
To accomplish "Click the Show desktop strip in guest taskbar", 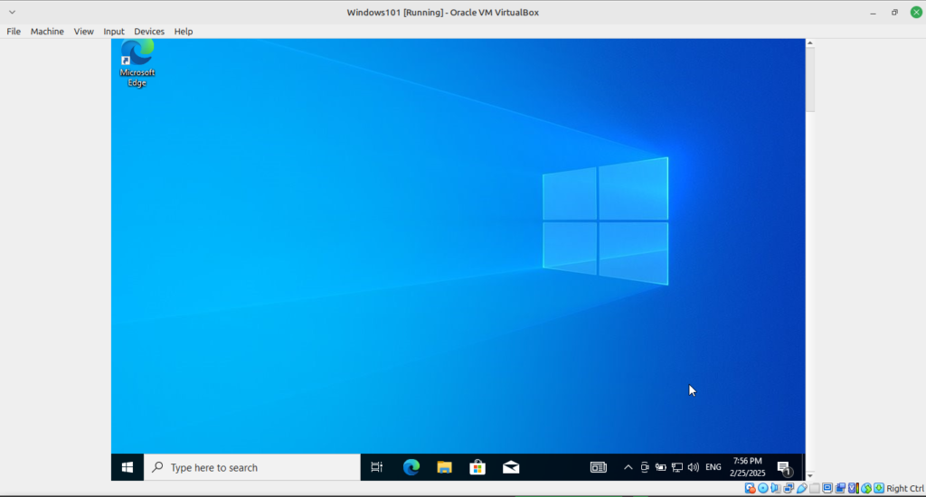I will tap(803, 467).
